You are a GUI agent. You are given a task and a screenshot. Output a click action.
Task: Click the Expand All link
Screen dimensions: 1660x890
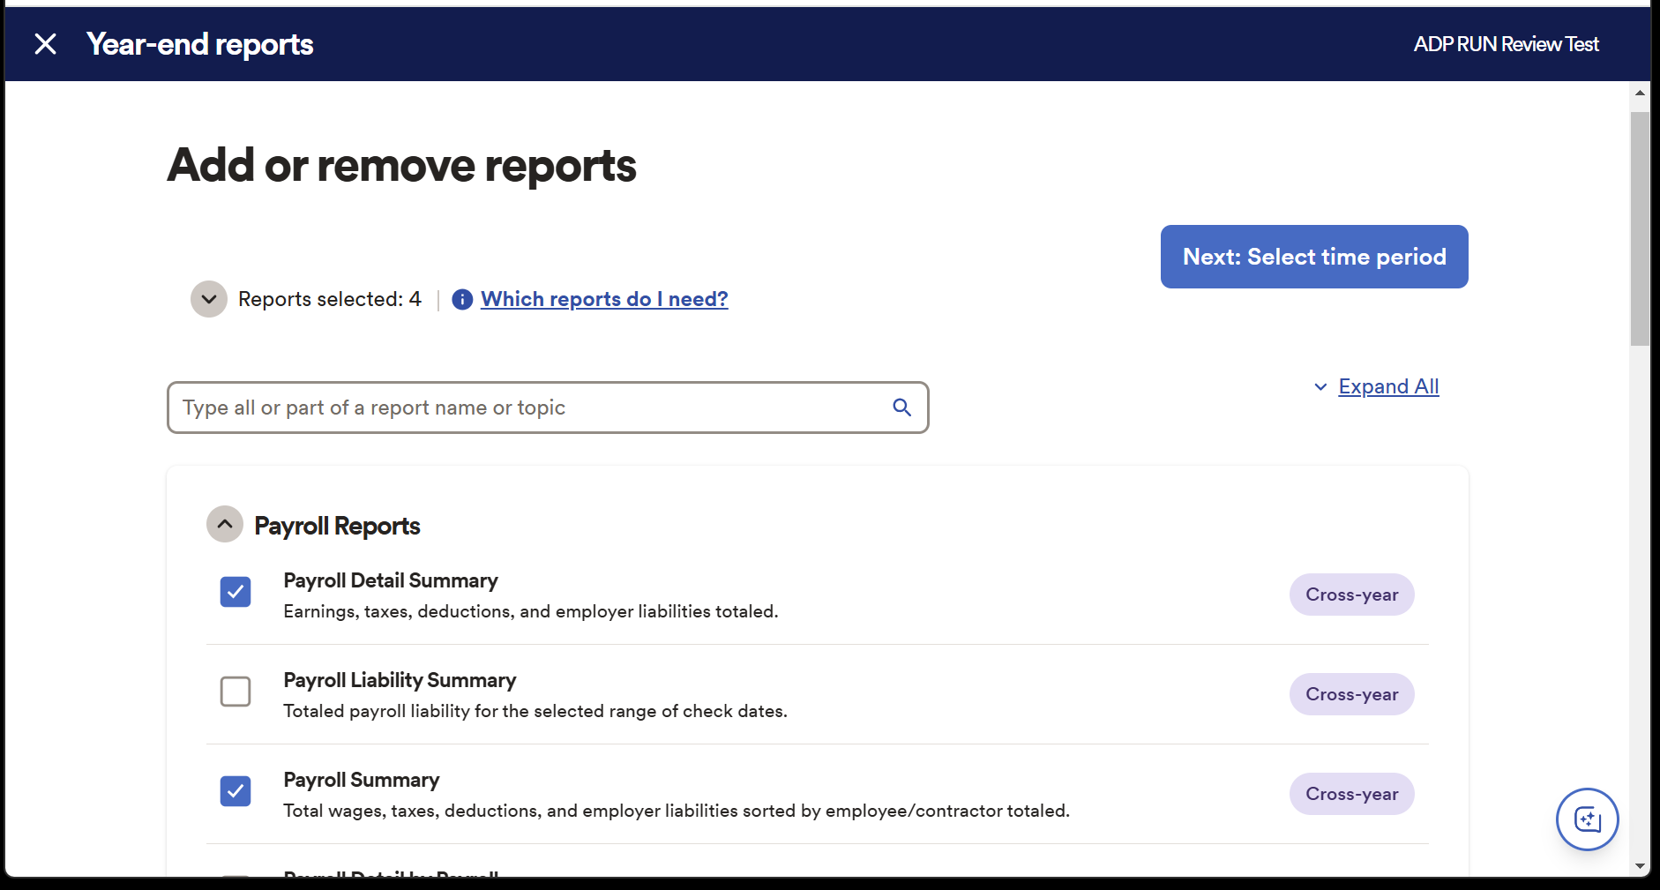1388,386
